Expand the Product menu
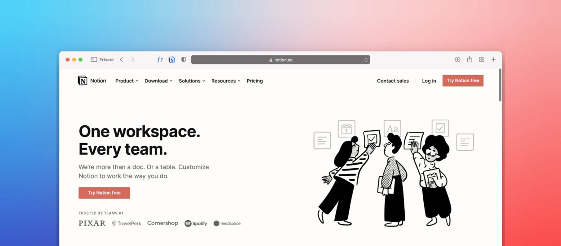The image size is (561, 246). [127, 81]
